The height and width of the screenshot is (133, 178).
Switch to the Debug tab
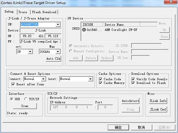9,12
